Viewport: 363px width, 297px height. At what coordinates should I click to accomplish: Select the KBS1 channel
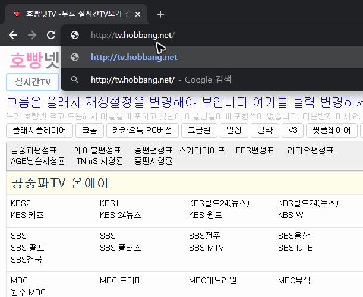click(x=109, y=203)
